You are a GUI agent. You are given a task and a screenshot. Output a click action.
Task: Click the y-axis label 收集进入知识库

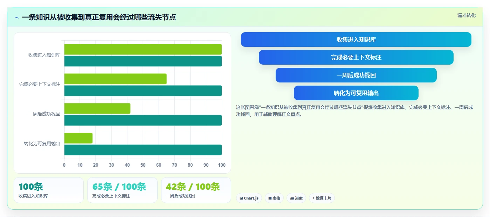[x=44, y=55]
